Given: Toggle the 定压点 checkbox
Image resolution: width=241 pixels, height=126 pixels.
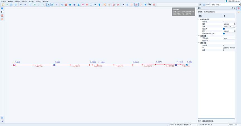Looking at the screenshot, I should [x=224, y=29].
